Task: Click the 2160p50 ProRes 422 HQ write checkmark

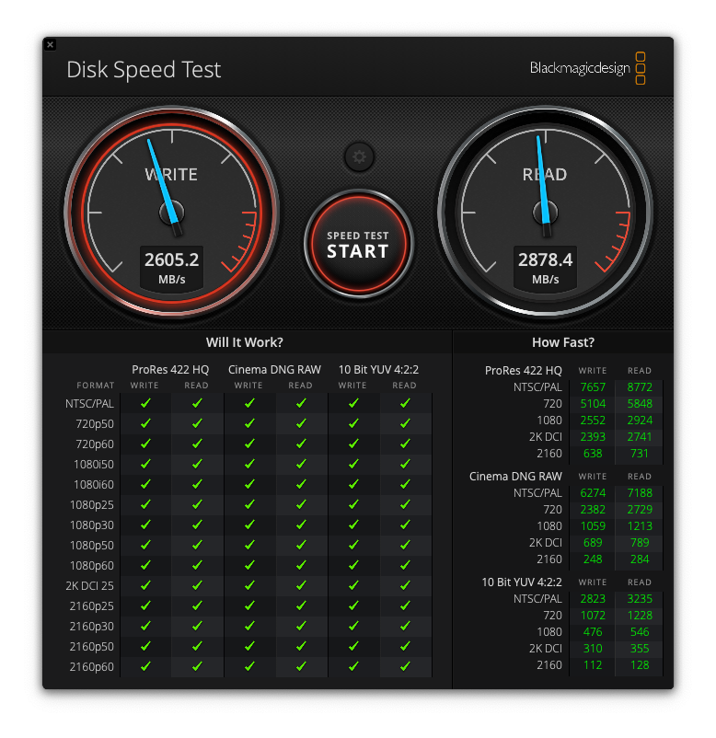Action: point(145,646)
